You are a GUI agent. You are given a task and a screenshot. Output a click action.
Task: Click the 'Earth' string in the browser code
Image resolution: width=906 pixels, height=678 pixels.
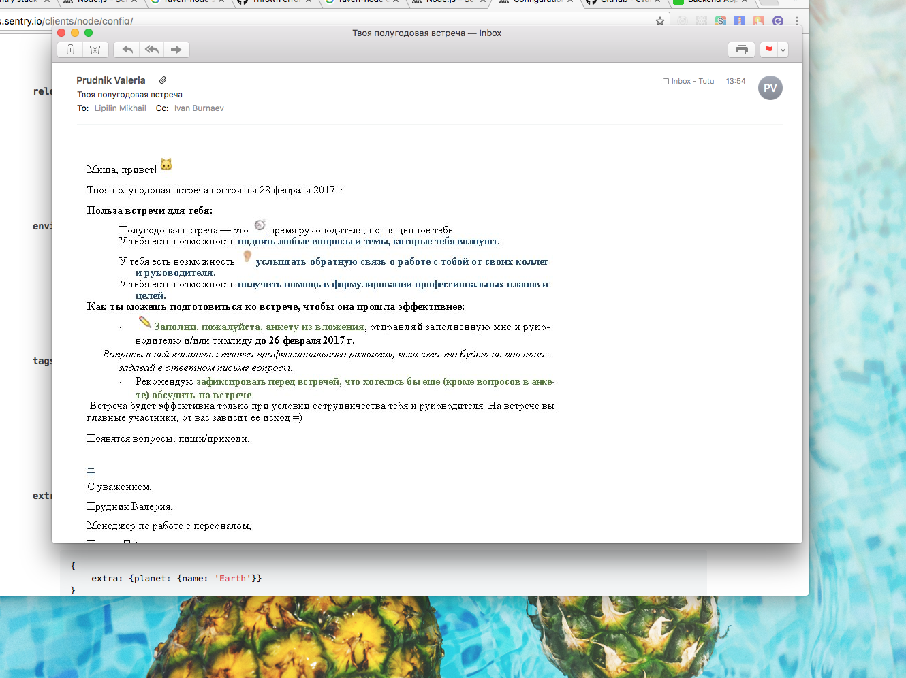pos(232,578)
